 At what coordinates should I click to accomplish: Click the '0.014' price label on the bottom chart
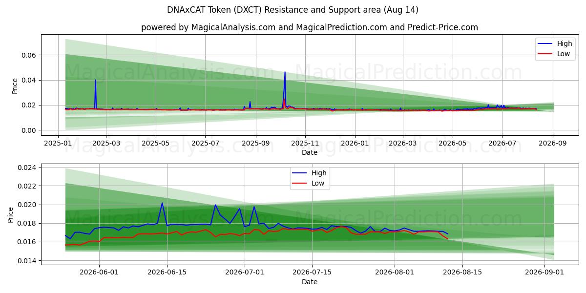pos(28,261)
